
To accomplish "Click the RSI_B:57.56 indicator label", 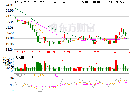I will pyautogui.click(x=41, y=75).
